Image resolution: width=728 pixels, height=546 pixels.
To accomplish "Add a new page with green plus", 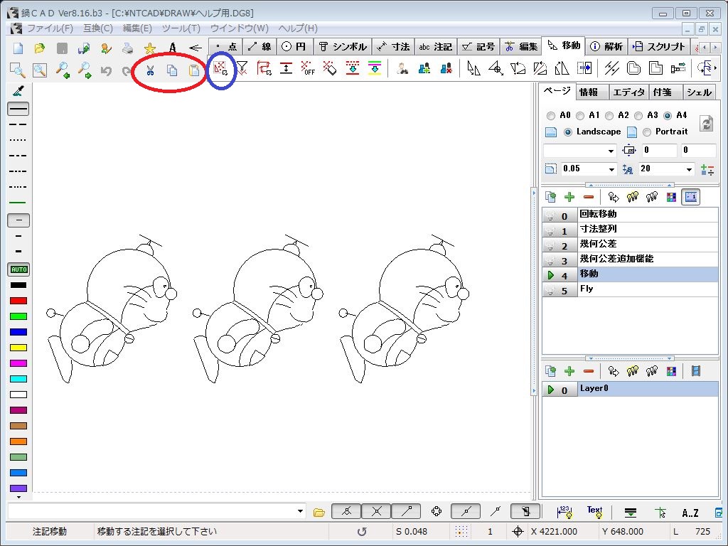I will pyautogui.click(x=569, y=197).
